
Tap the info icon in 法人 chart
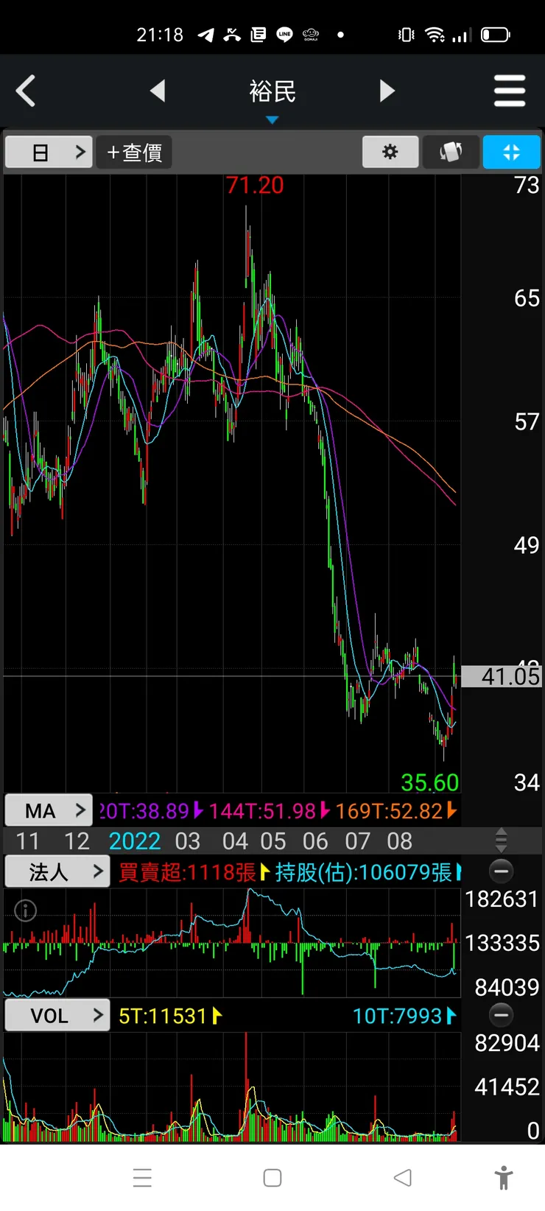[x=26, y=911]
